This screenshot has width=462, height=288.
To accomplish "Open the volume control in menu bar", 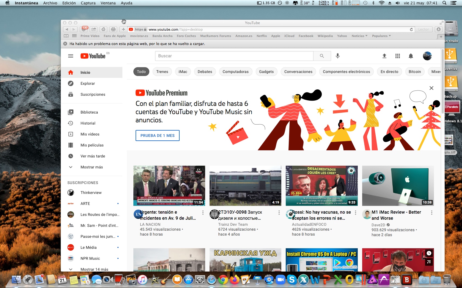I will coord(398,3).
